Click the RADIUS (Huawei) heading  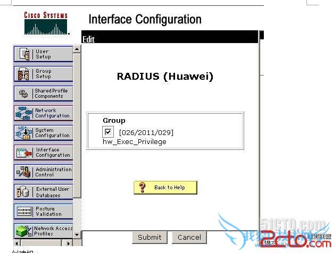point(165,77)
